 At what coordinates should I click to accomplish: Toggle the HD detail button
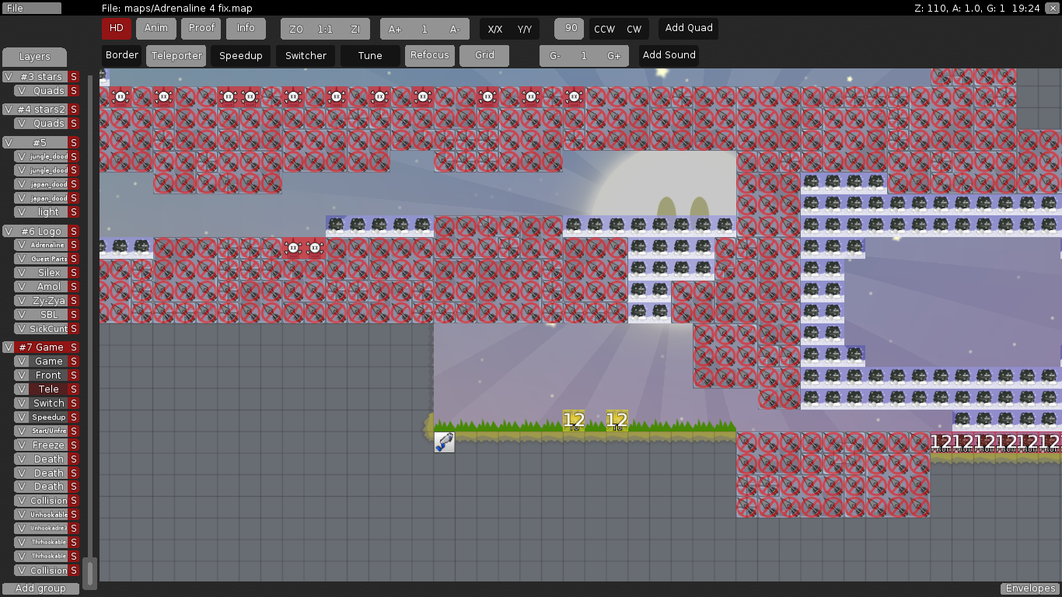(117, 29)
